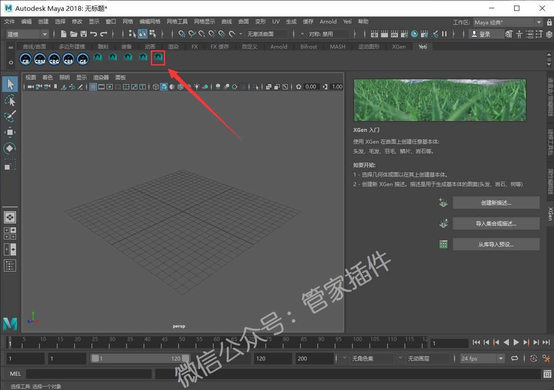
Task: Open the 24 fps frame rate dropdown
Action: (482, 359)
